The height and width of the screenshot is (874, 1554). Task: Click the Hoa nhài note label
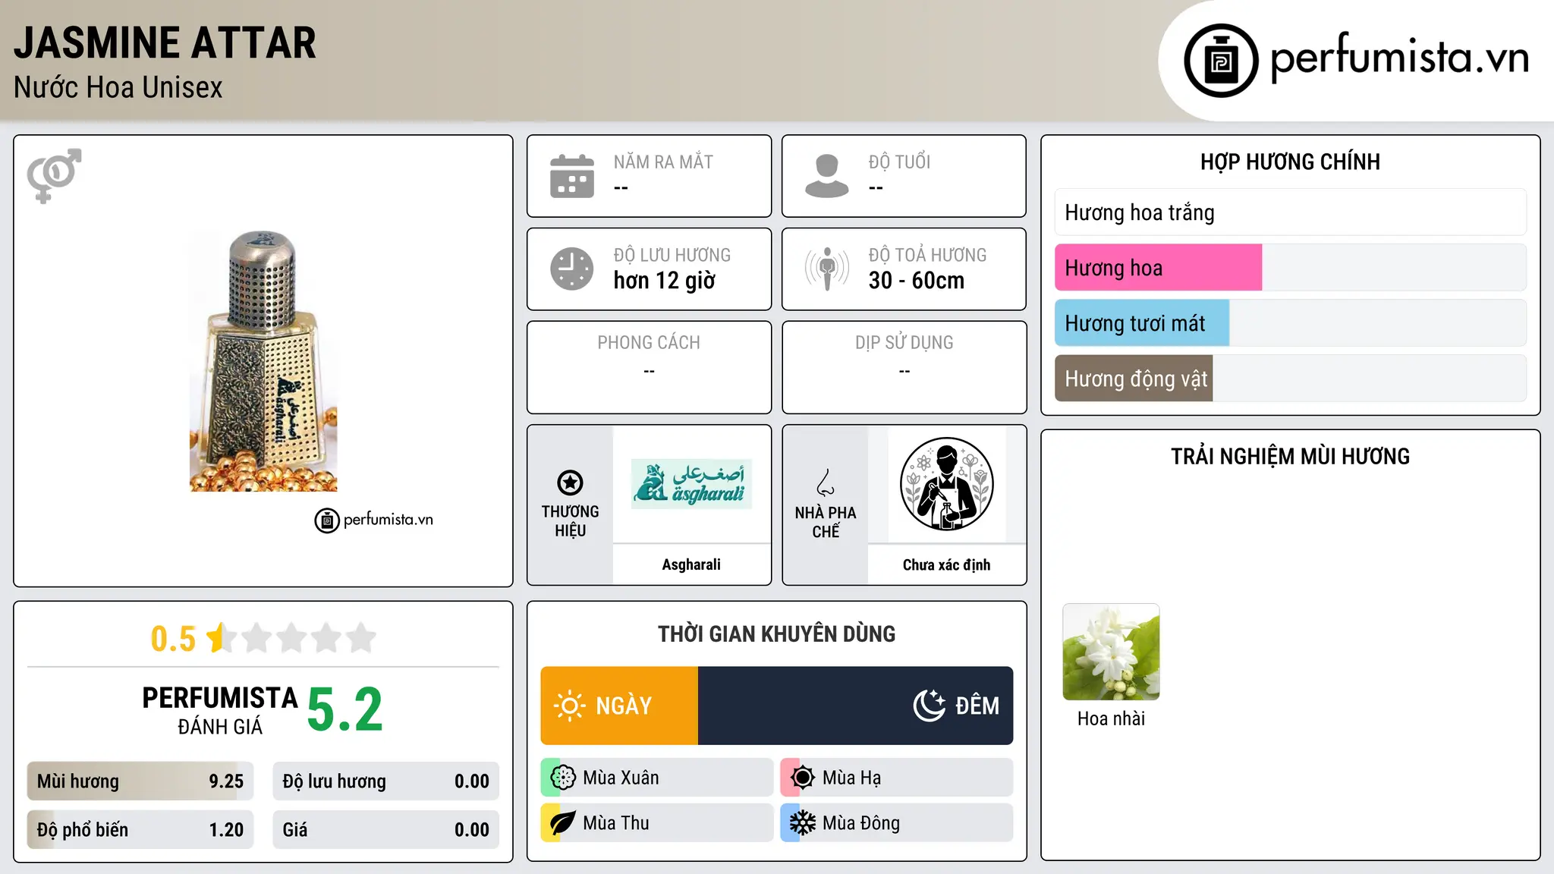pyautogui.click(x=1111, y=718)
